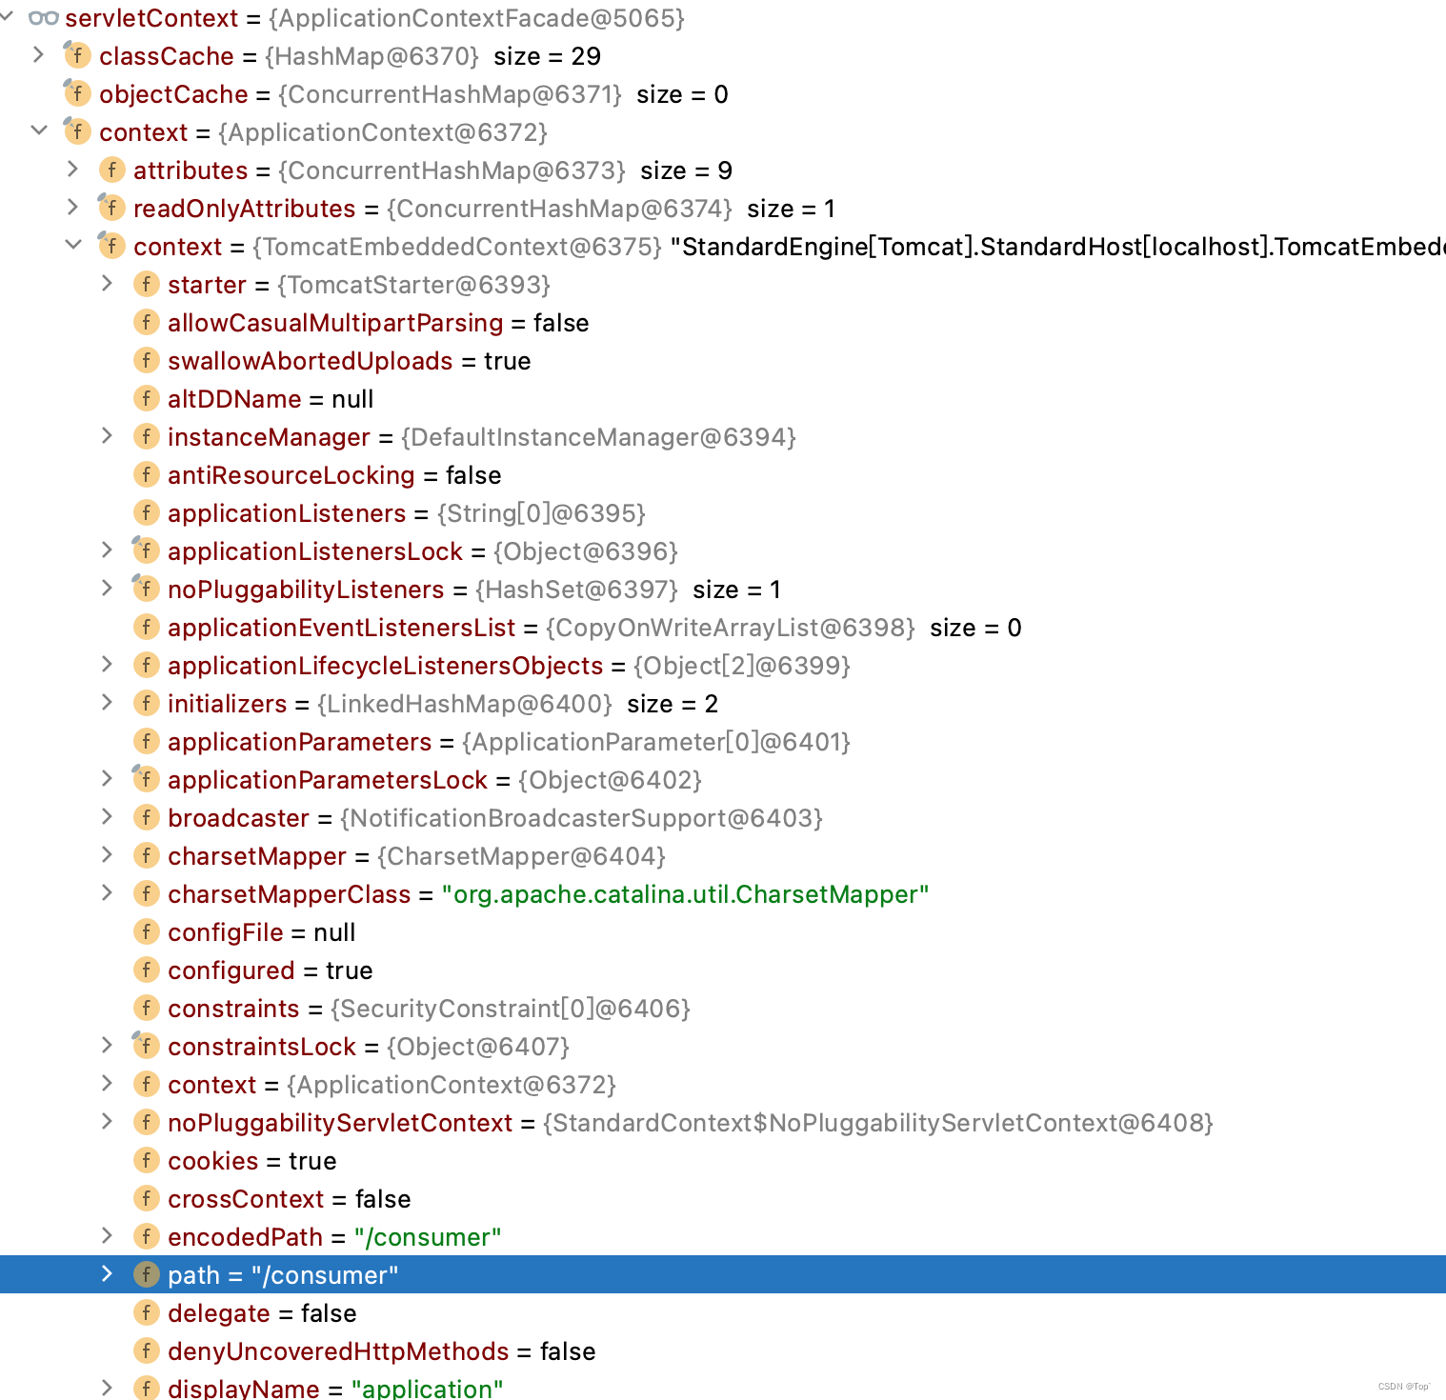
Task: Click field icon of cookies
Action: [146, 1160]
